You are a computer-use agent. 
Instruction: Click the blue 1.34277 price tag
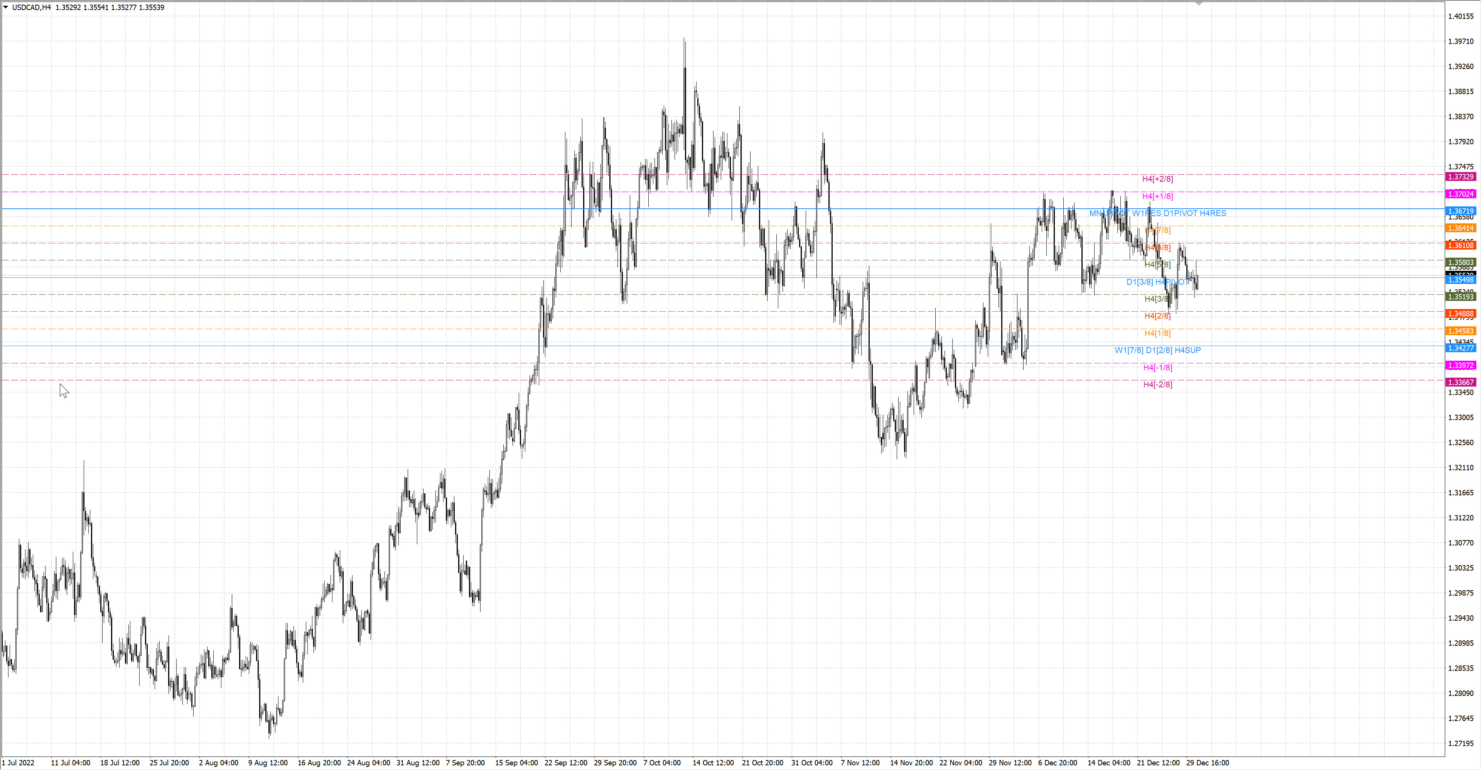tap(1460, 348)
